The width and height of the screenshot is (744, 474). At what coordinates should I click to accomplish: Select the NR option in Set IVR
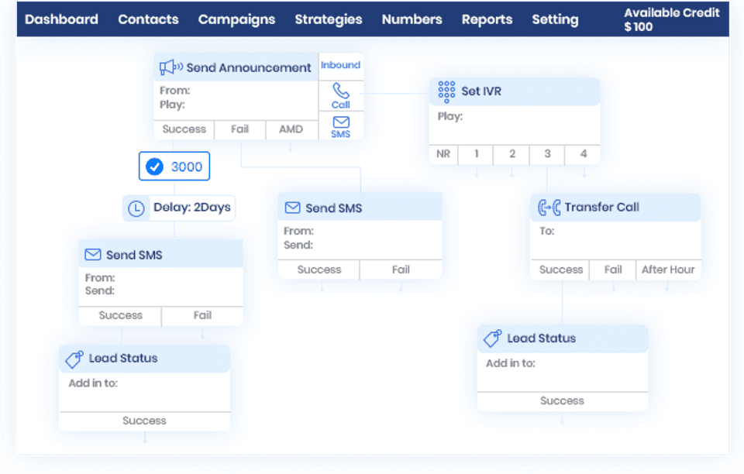coord(443,154)
